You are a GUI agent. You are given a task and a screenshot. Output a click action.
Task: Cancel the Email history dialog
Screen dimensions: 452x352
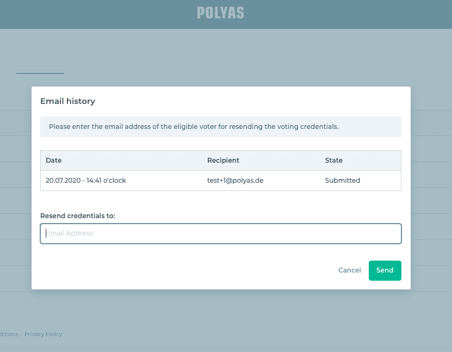[349, 270]
